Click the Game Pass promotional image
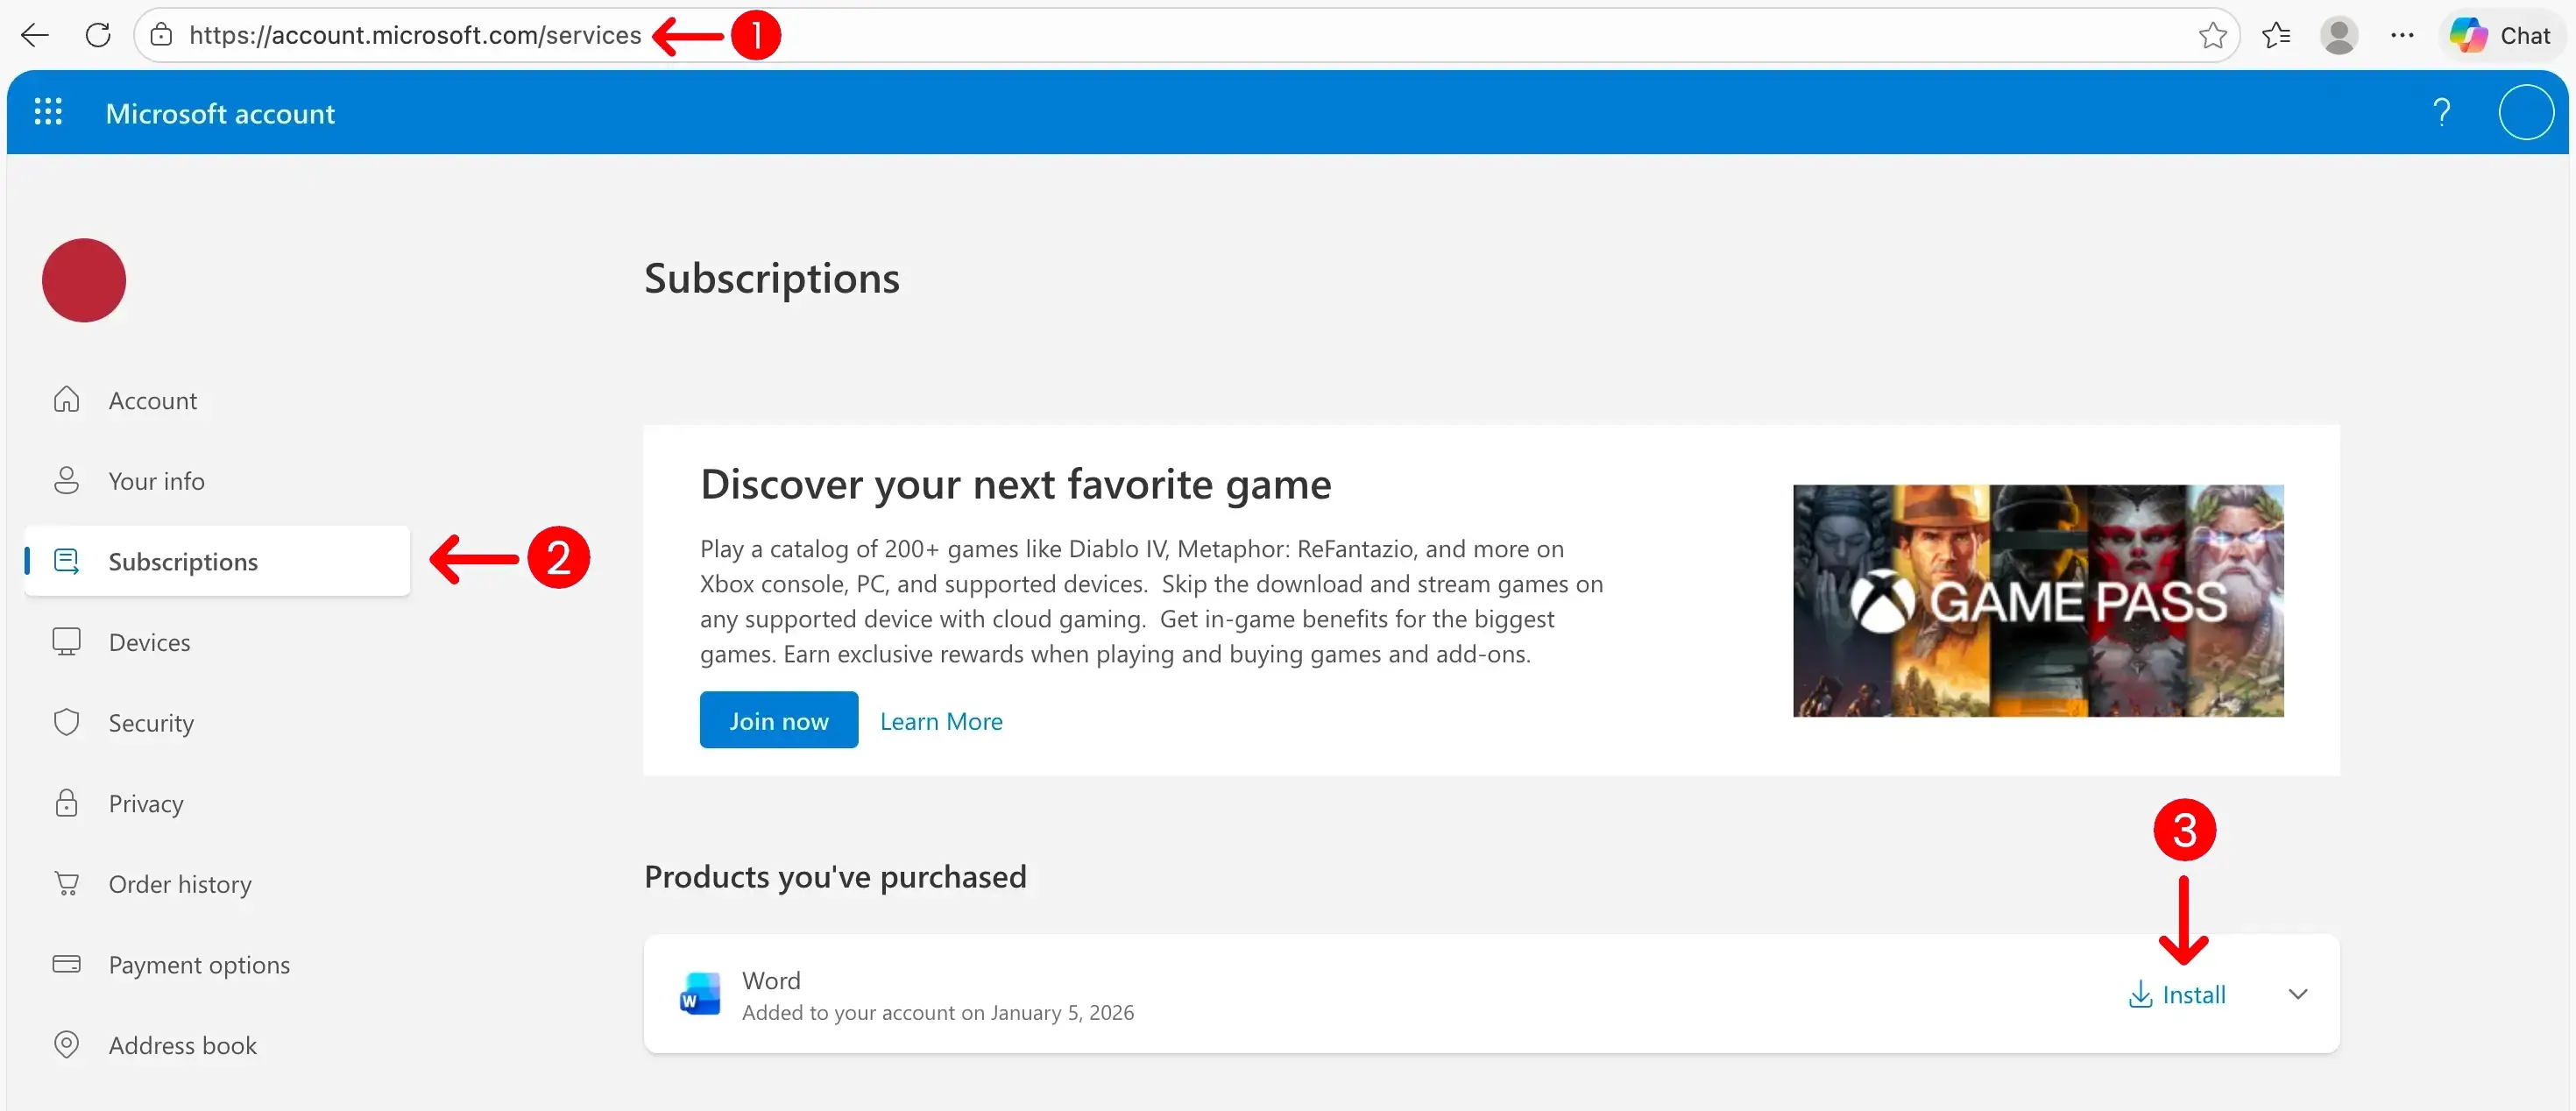2576x1111 pixels. [2038, 601]
